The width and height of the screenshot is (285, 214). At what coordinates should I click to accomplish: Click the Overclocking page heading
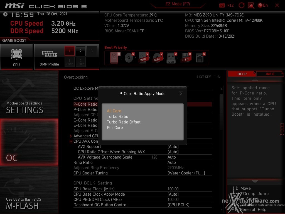76,77
